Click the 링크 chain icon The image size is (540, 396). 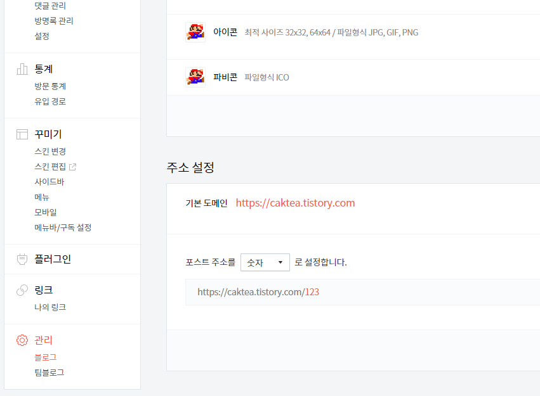(x=22, y=290)
